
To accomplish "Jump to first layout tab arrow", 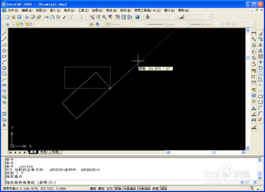I will click(11, 152).
